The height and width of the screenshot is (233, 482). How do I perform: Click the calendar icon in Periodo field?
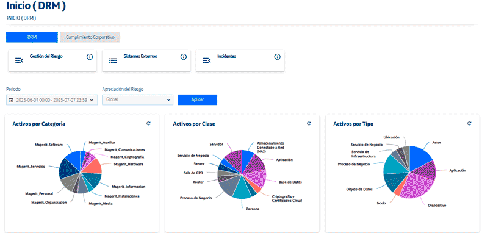click(11, 100)
